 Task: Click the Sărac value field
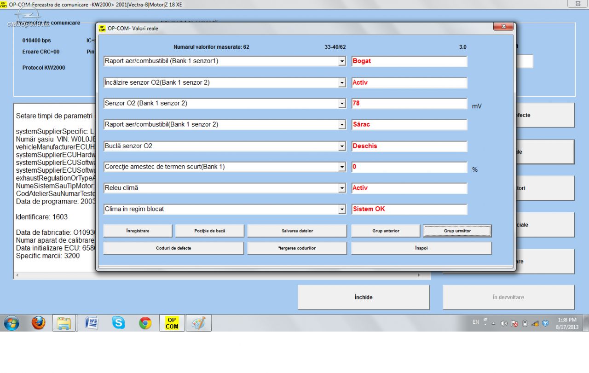[409, 125]
